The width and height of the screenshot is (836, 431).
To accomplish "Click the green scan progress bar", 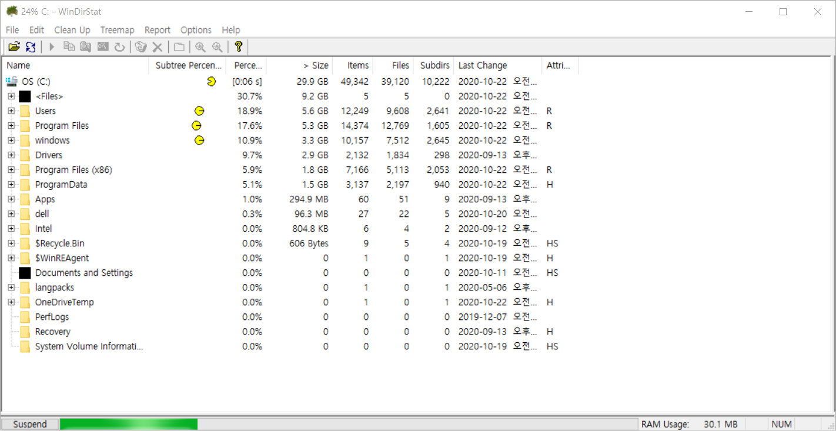I will tap(129, 424).
